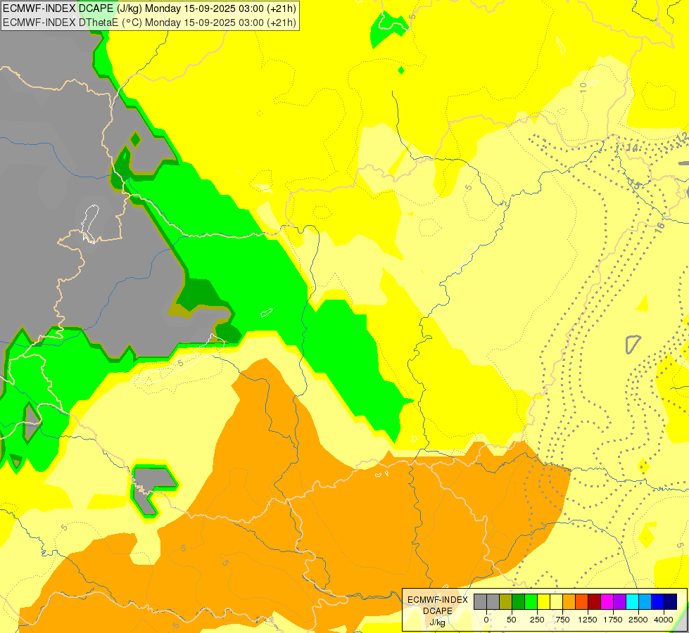689x633 pixels.
Task: Click the light blue legend swatch
Action: (x=645, y=601)
